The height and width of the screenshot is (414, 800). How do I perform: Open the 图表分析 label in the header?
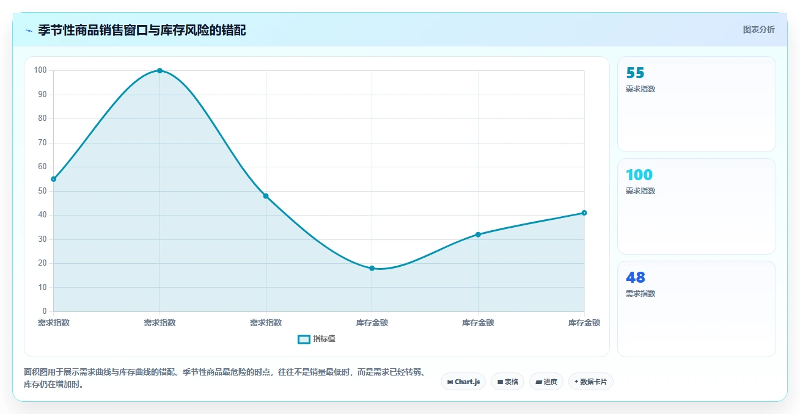tap(758, 30)
